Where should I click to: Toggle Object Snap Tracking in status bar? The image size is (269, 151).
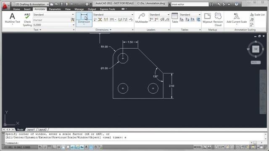coord(73,147)
